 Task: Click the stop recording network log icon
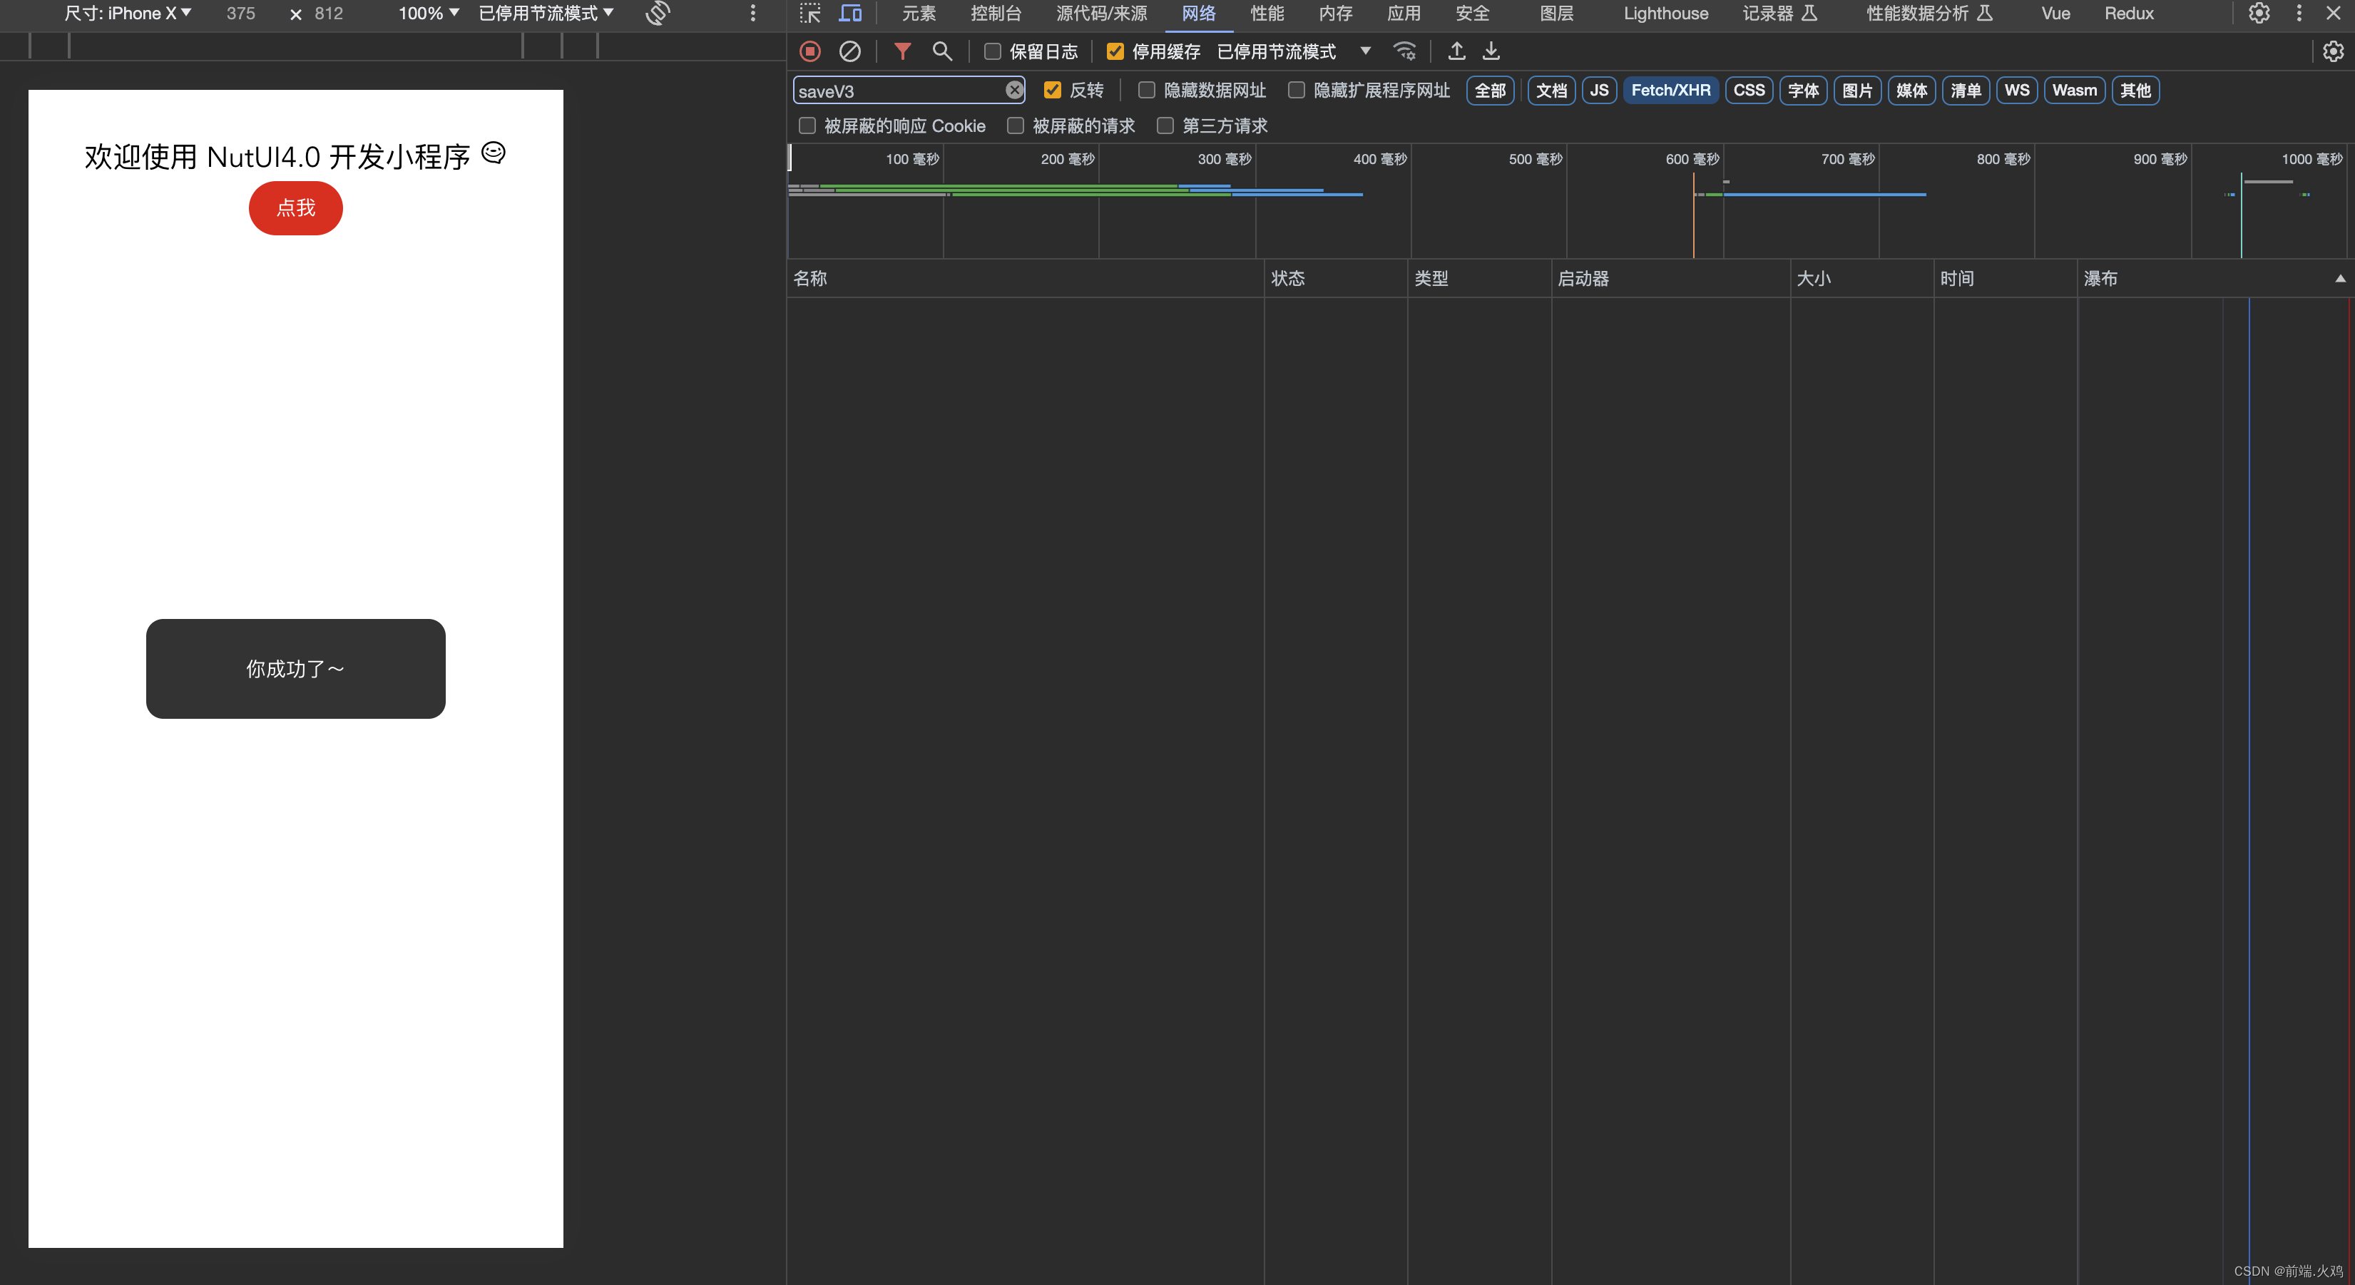pyautogui.click(x=810, y=52)
